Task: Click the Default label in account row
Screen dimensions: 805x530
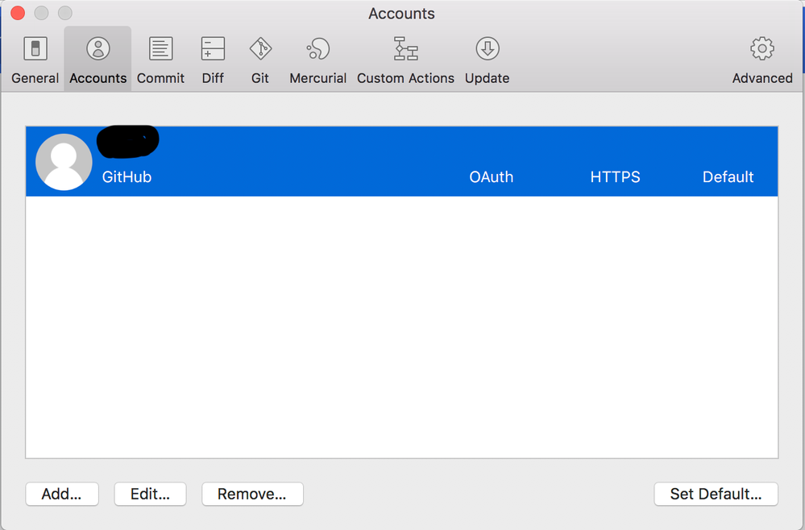Action: [728, 177]
